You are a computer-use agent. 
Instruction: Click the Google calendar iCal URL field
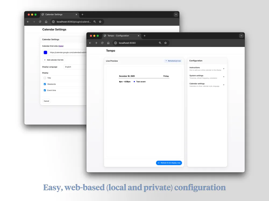pos(68,53)
